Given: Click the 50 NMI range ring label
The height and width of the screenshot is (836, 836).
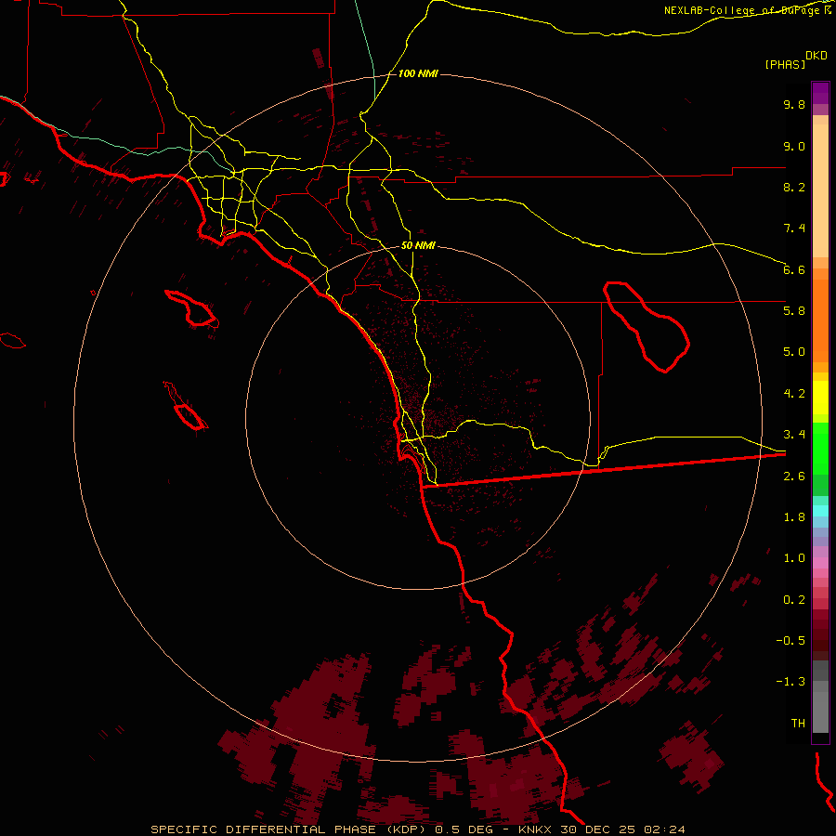Looking at the screenshot, I should [x=418, y=246].
